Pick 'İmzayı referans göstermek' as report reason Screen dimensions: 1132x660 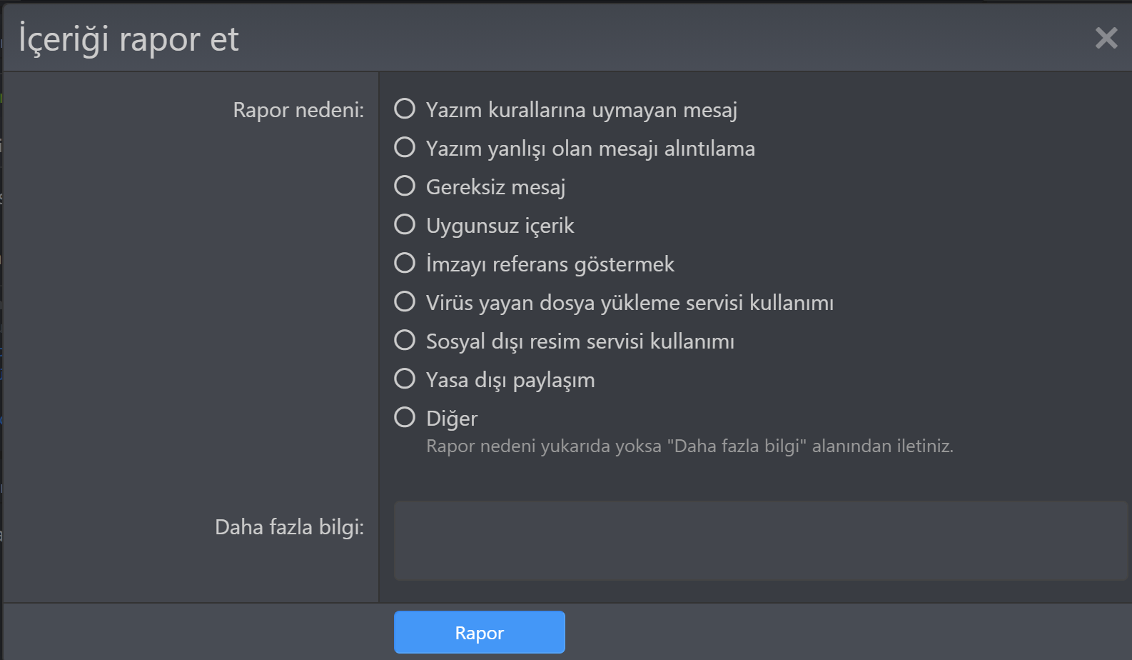[x=405, y=262]
